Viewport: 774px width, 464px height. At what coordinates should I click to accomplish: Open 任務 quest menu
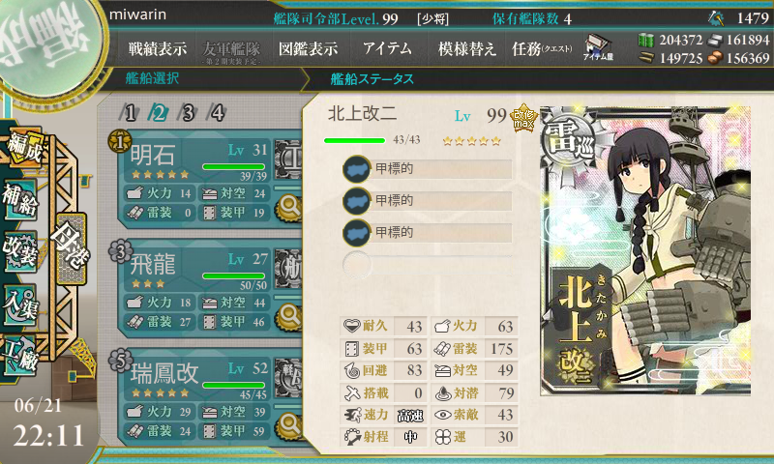pos(542,48)
